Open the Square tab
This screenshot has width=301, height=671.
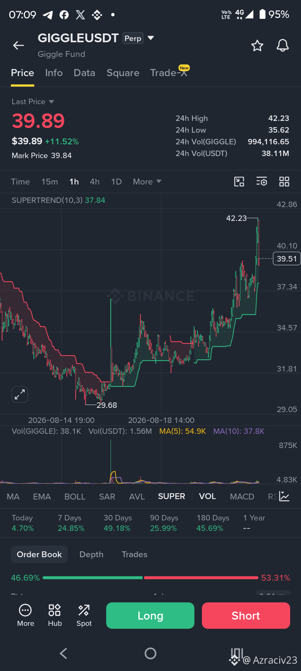click(x=123, y=73)
